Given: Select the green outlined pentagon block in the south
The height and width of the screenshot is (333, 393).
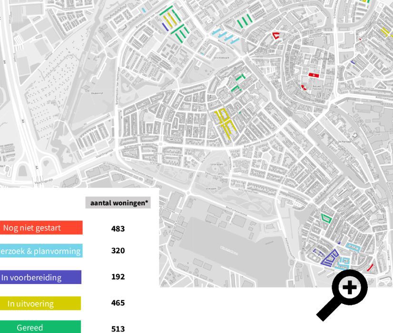Looking at the screenshot, I should (326, 218).
